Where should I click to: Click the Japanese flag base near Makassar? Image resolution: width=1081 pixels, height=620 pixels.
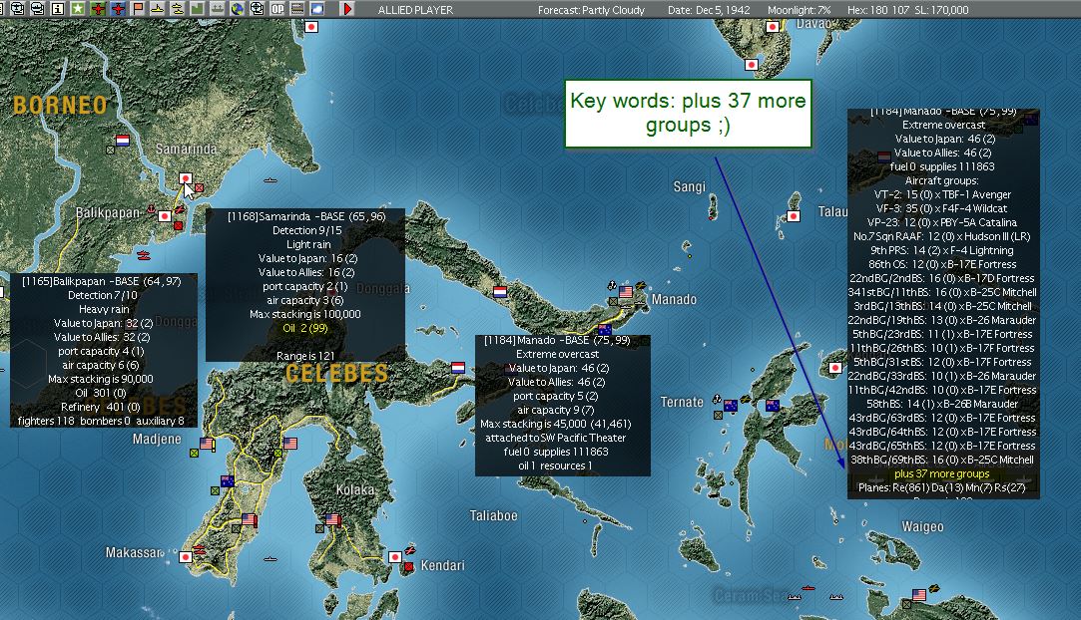[186, 556]
